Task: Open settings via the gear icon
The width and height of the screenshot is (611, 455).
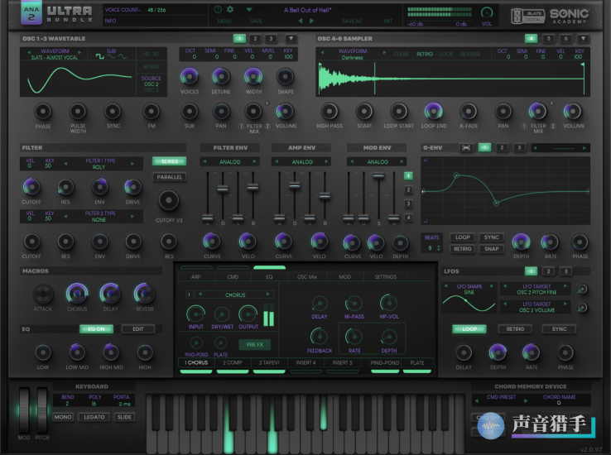Action: (x=230, y=10)
